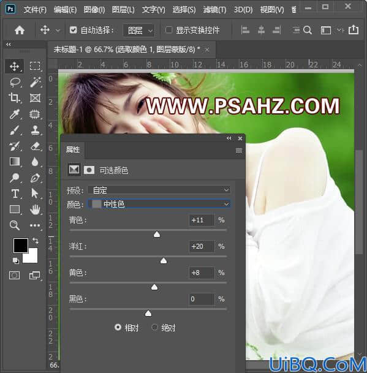This screenshot has height=373, width=367.
Task: Select the History Brush tool
Action: [x=14, y=146]
